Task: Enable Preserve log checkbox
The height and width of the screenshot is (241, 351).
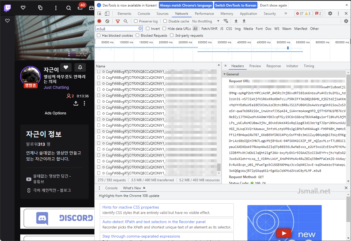Action: coord(136,21)
